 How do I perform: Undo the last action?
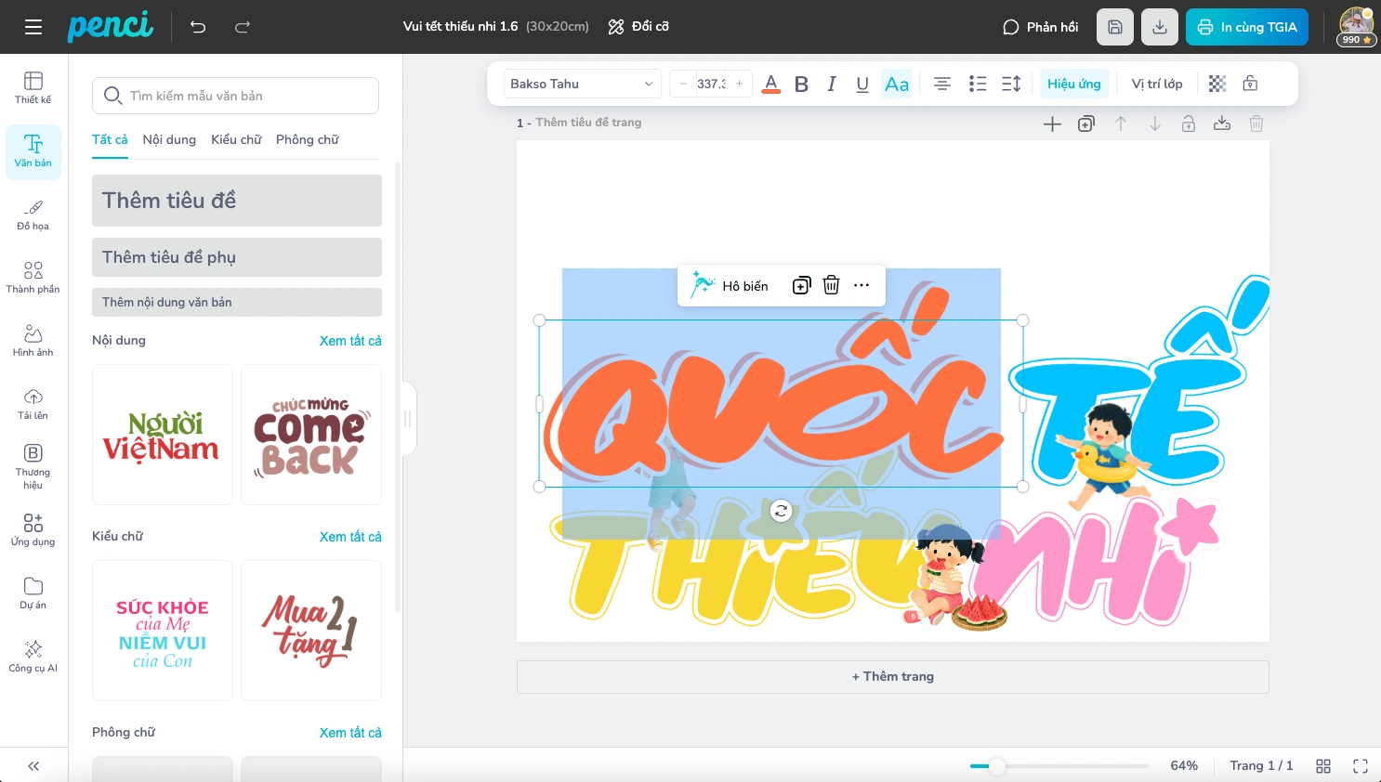click(x=198, y=27)
